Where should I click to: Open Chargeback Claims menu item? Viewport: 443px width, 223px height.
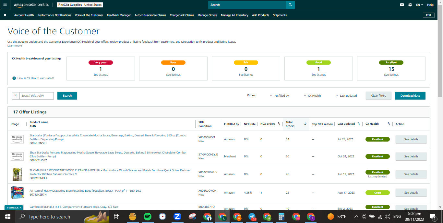182,15
